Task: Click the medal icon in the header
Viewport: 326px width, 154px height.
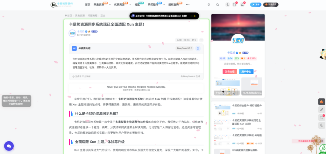Action: click(209, 4)
